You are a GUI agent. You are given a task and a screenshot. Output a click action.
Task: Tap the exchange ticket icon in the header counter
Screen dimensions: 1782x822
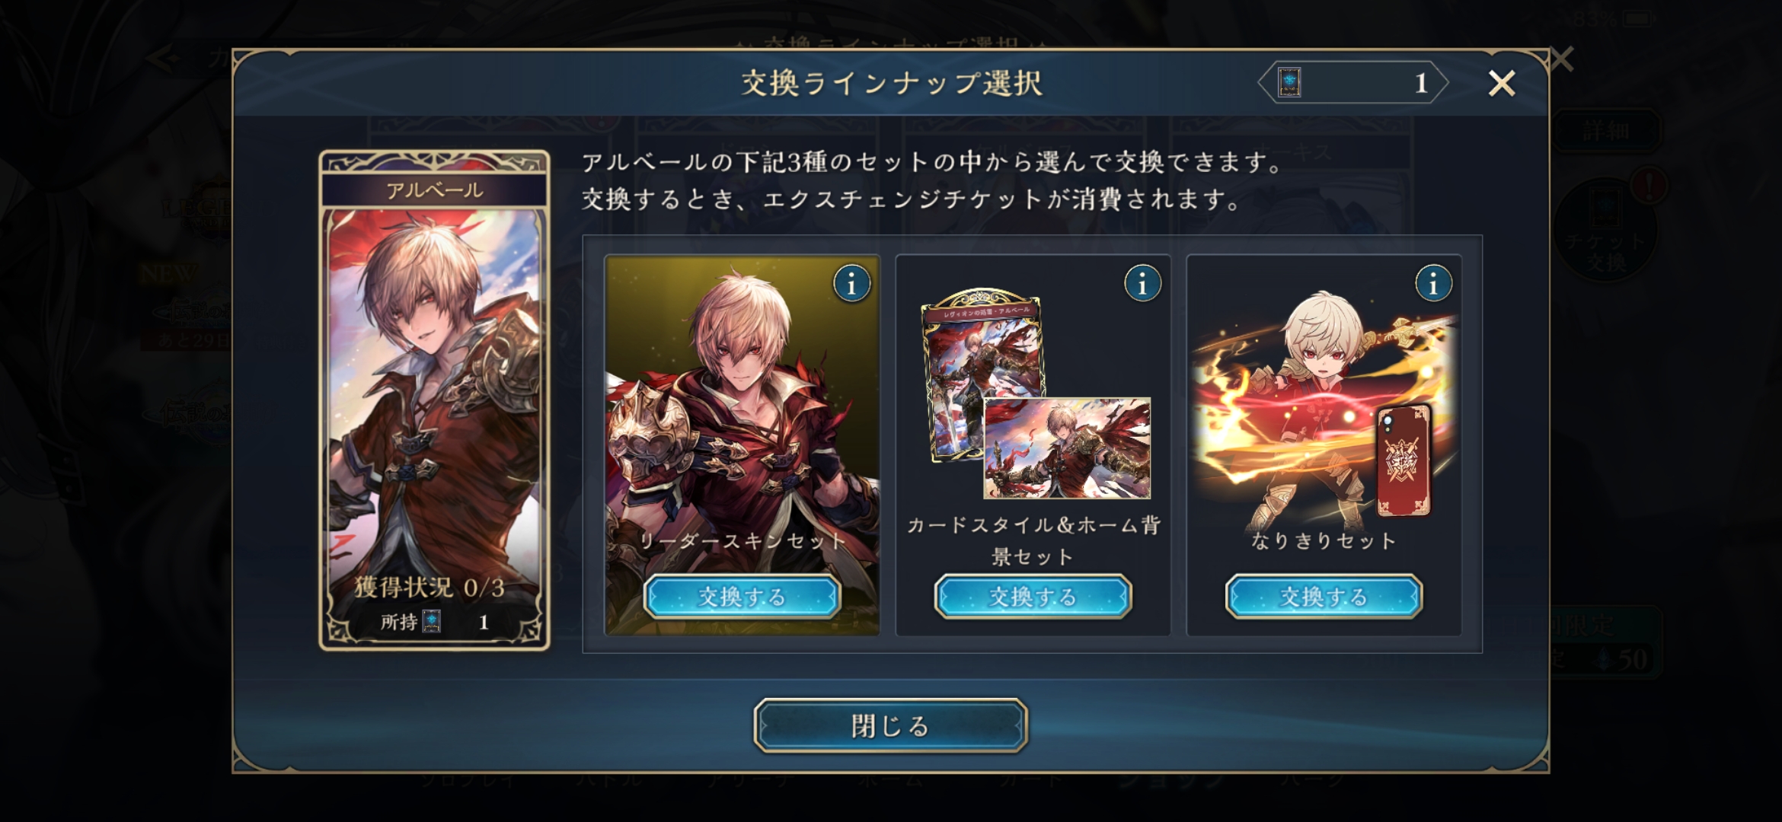click(1289, 82)
